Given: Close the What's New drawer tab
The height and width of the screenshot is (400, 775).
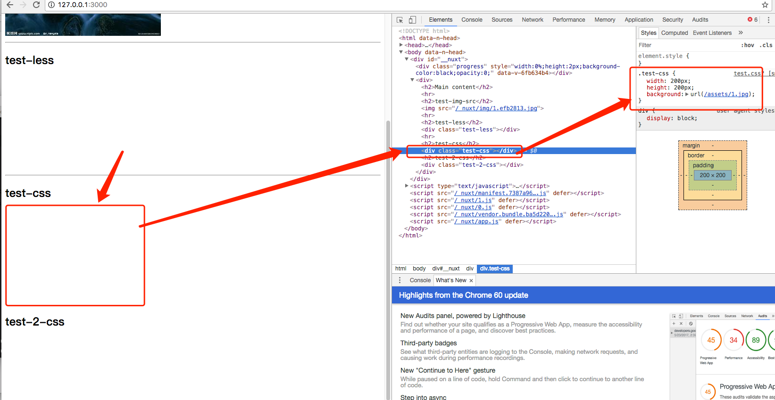Looking at the screenshot, I should (x=471, y=280).
